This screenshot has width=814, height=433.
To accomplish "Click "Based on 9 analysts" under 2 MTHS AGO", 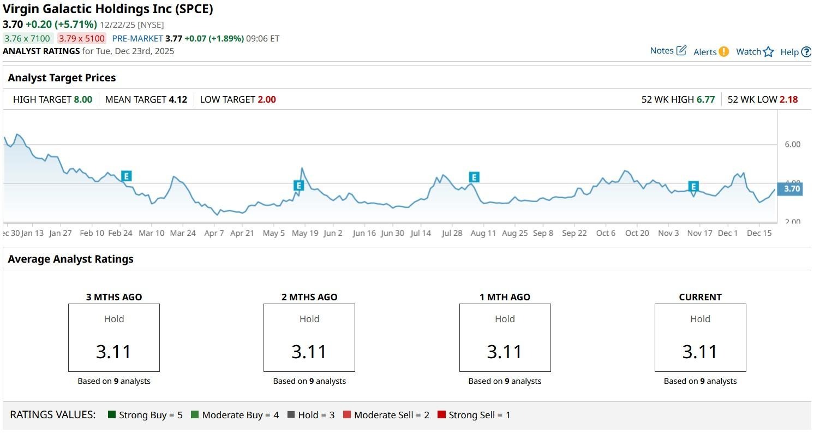I will pyautogui.click(x=309, y=381).
